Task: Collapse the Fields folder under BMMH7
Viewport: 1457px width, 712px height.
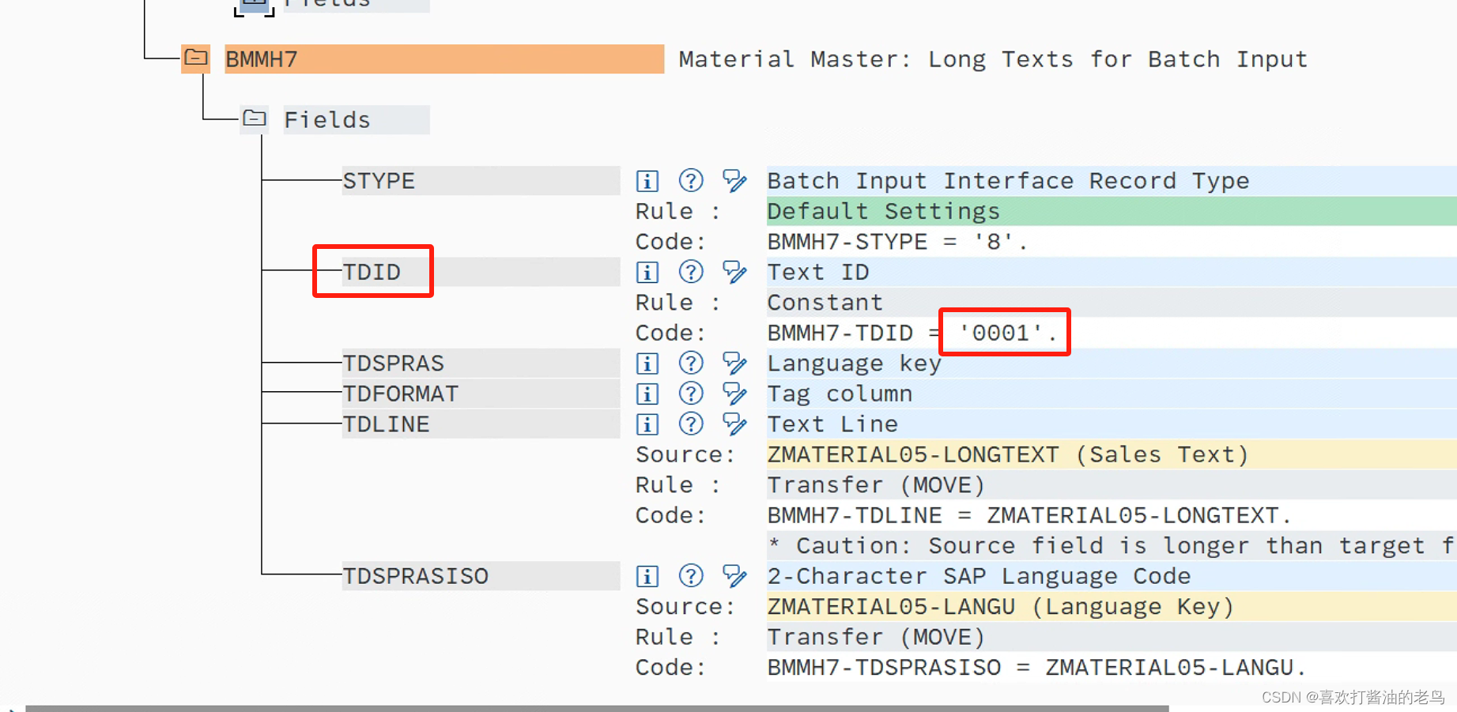Action: click(254, 119)
